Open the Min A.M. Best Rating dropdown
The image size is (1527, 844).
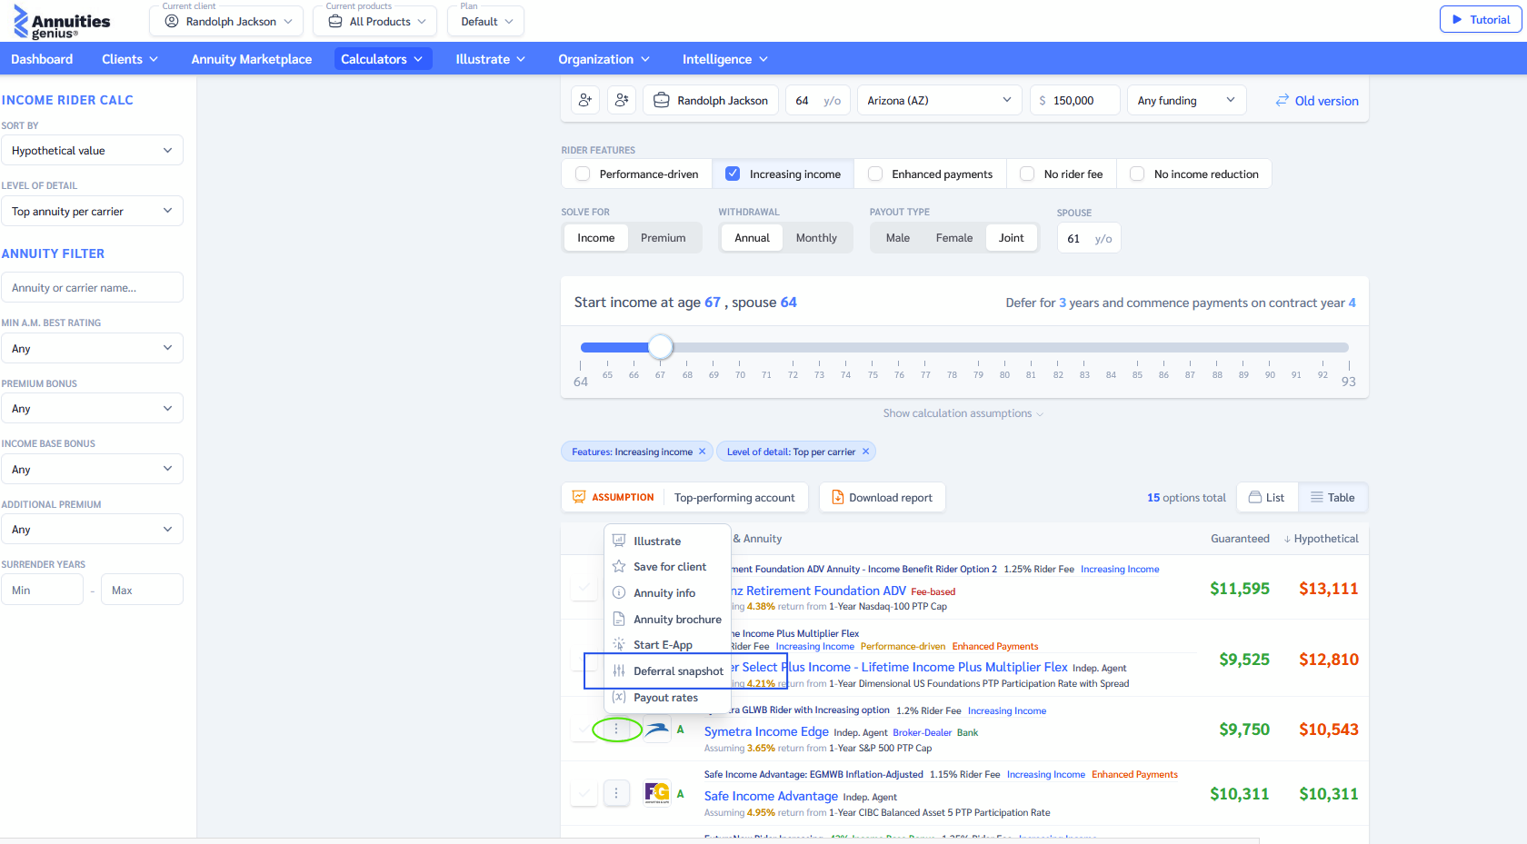[92, 348]
